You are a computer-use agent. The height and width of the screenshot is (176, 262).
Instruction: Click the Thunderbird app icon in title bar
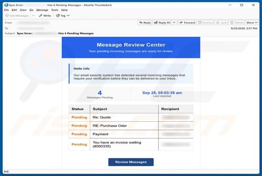point(6,5)
